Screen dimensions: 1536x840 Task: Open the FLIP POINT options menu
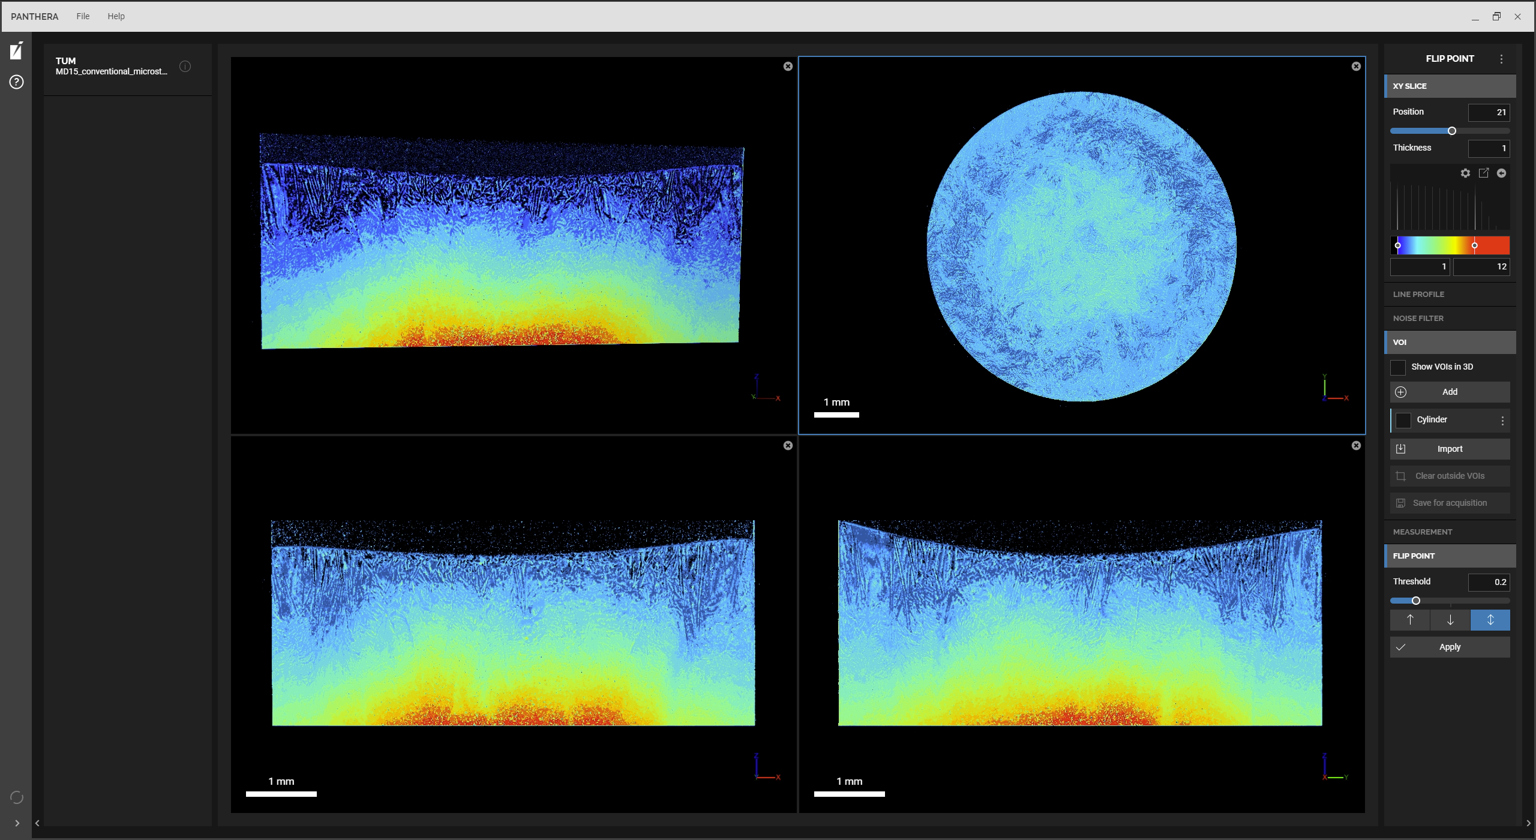pos(1501,58)
